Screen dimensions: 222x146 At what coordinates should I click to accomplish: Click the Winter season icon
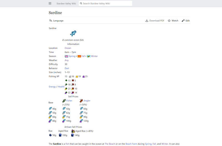point(89,56)
